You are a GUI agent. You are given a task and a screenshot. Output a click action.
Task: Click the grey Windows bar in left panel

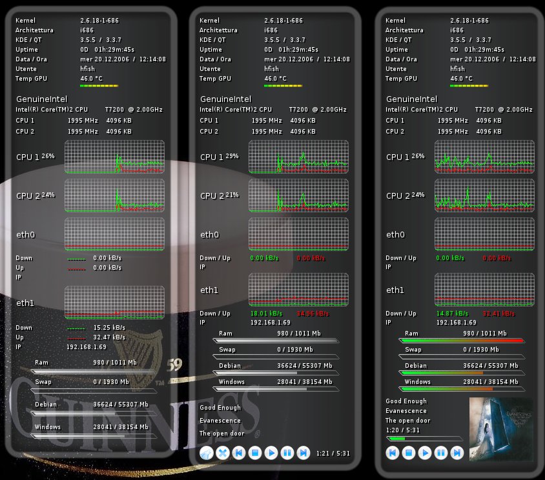pos(93,436)
